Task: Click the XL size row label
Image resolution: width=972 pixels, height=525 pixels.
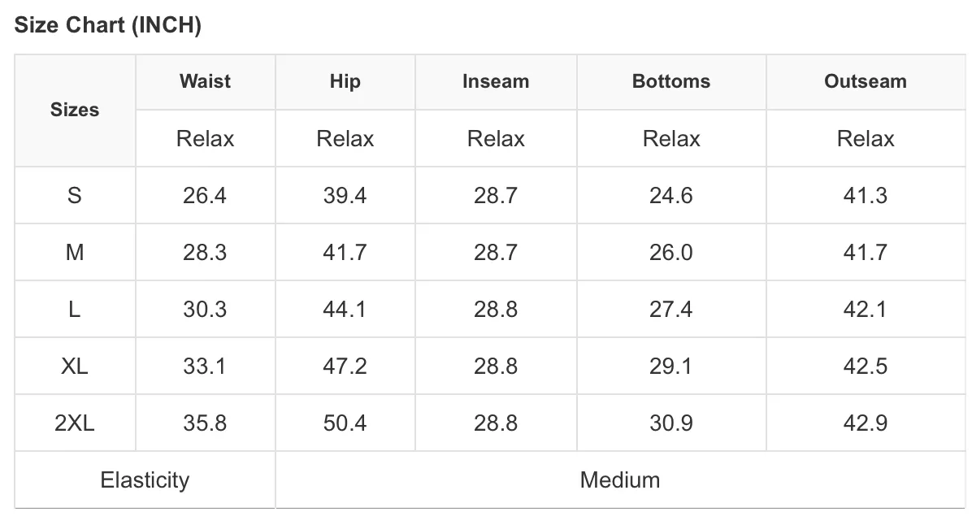Action: [x=75, y=367]
